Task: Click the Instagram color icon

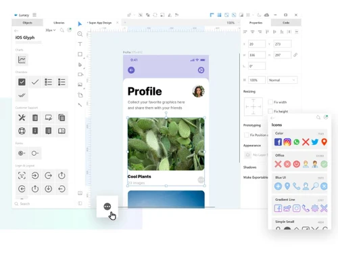Action: (287, 142)
